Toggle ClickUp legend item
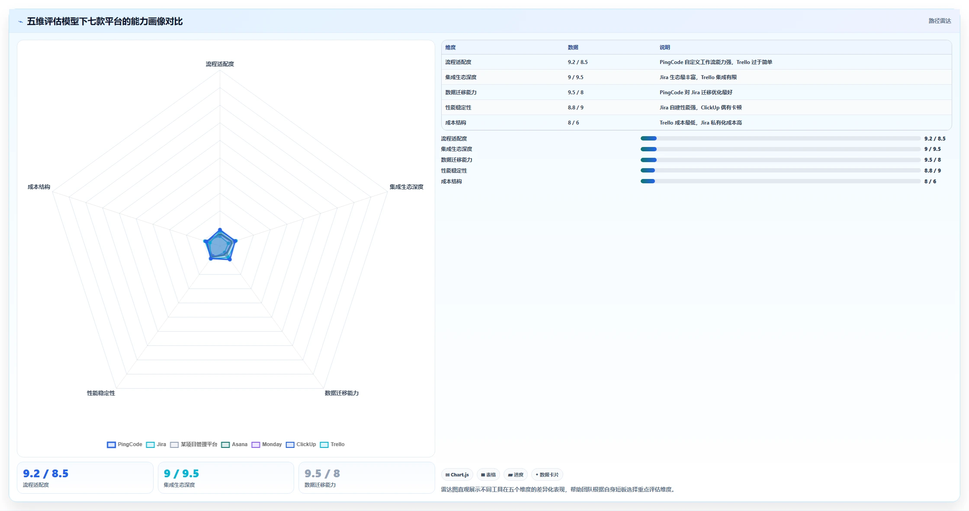This screenshot has width=969, height=511. pos(301,444)
